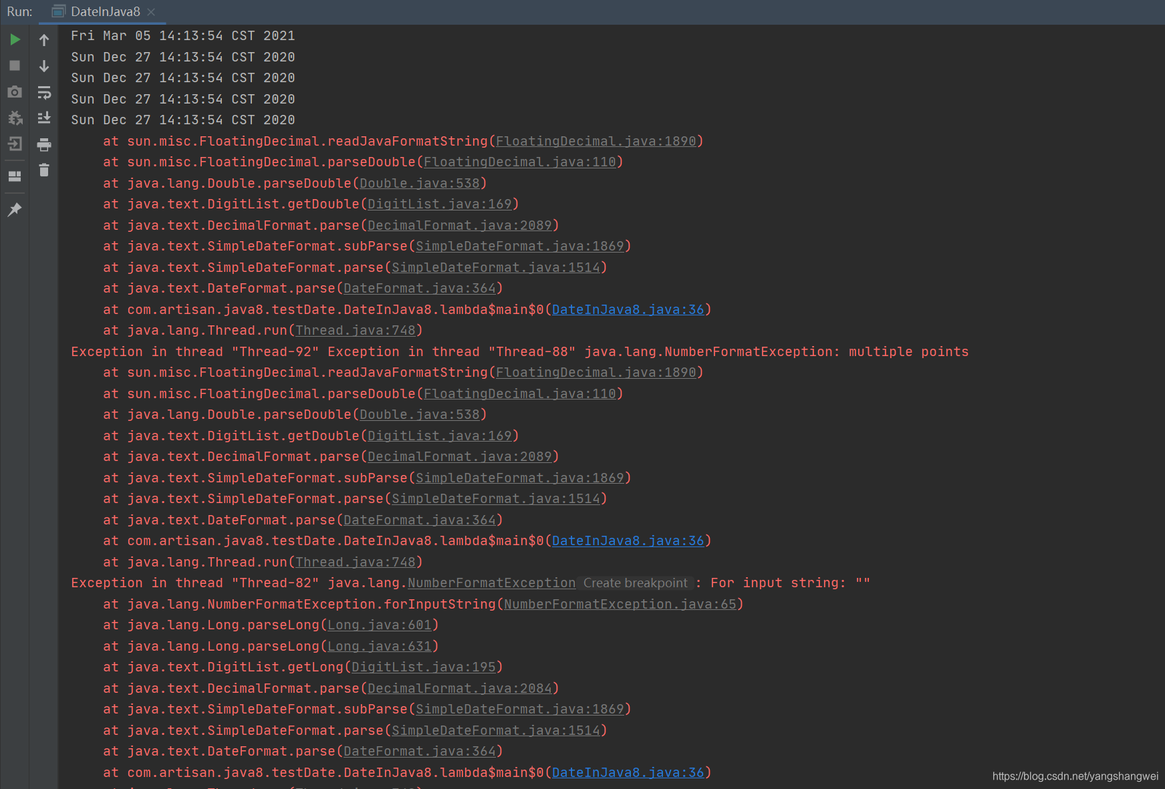Screen dimensions: 1165x789
Task: Click the Create breakpoint hint
Action: pyautogui.click(x=635, y=583)
